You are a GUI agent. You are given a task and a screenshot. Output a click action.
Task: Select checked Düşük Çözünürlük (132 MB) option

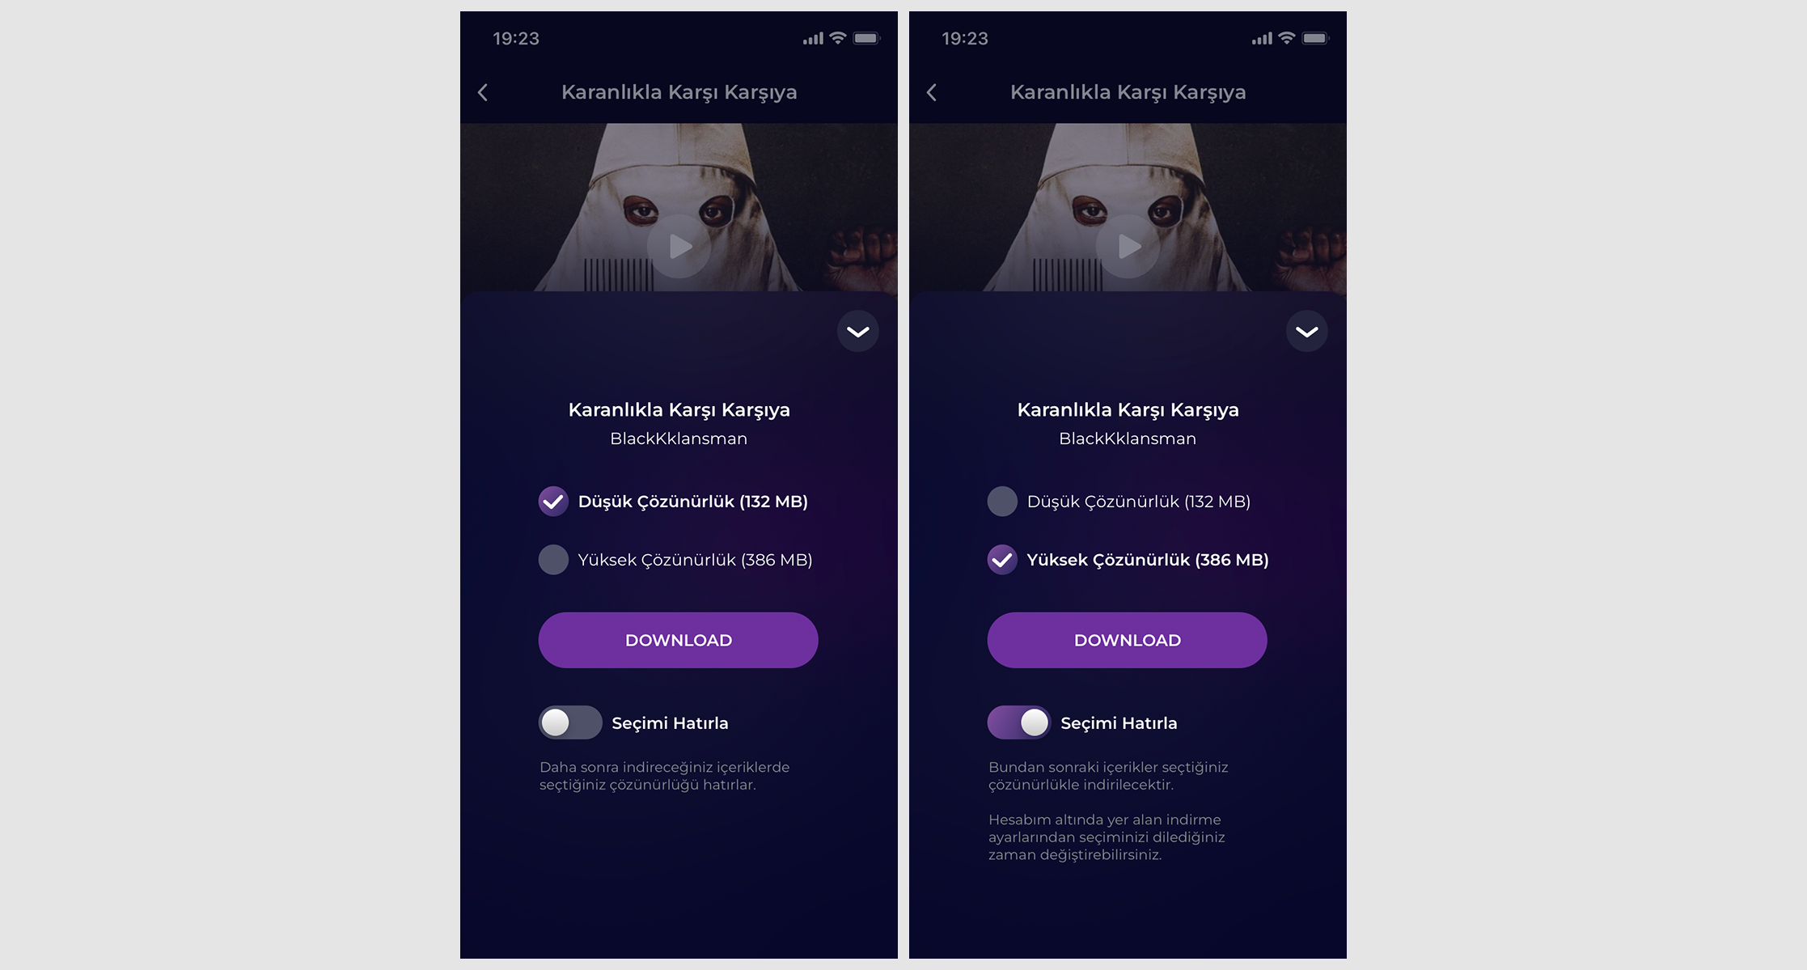(x=673, y=502)
